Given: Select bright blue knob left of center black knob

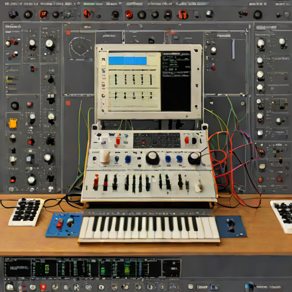Looking at the screenshot, I should coord(128,159).
